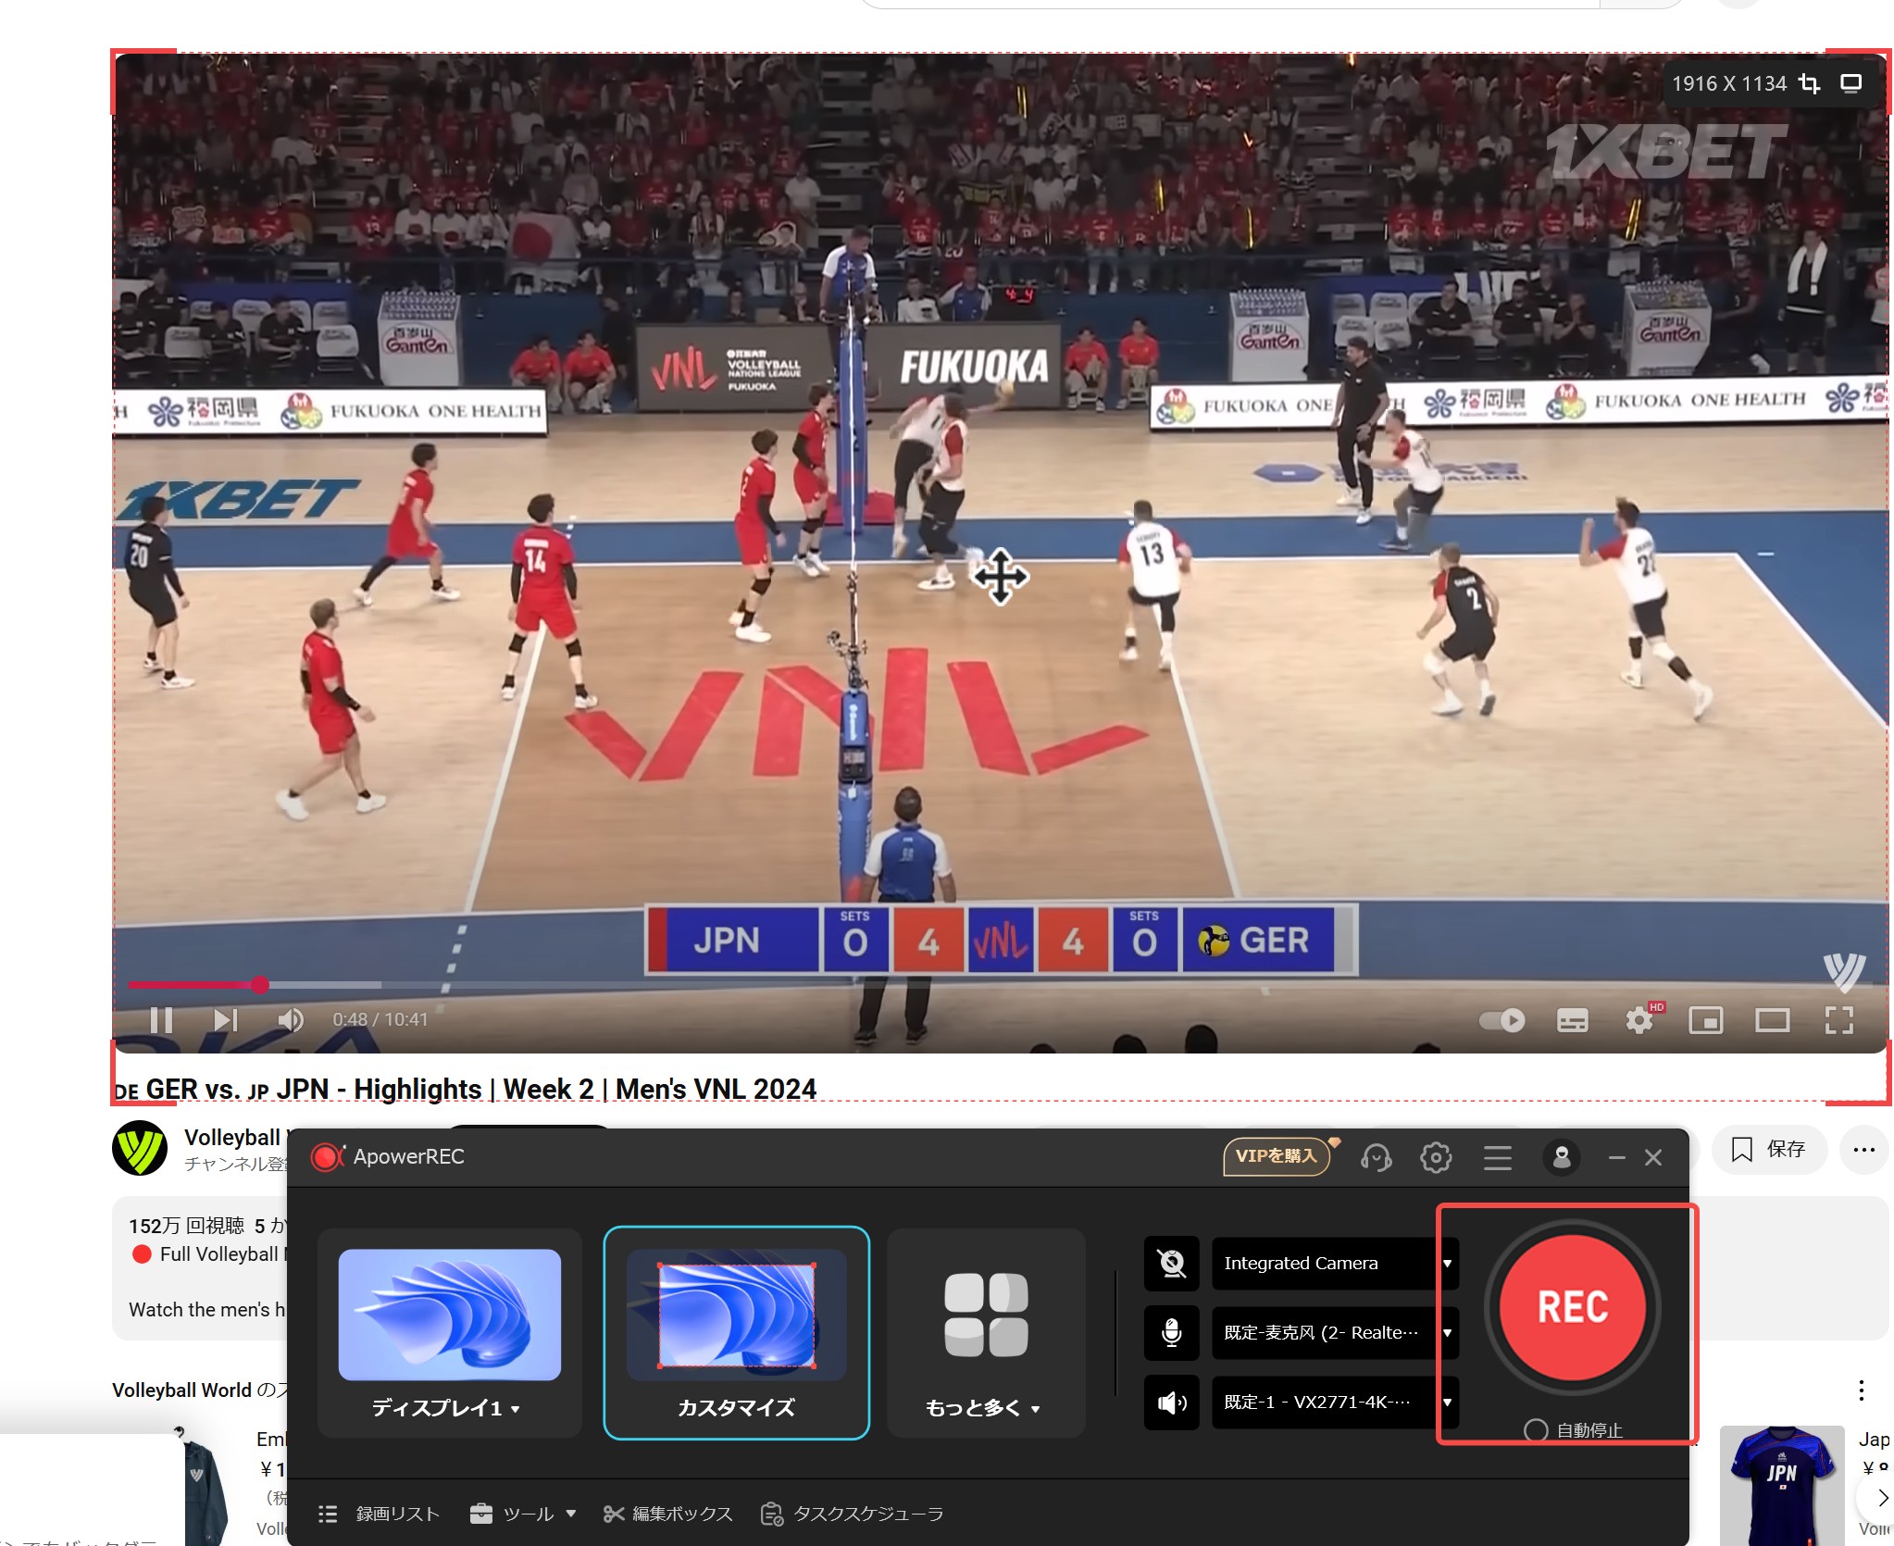Image resolution: width=1894 pixels, height=1546 pixels.
Task: Open the ツール tools dropdown
Action: coord(523,1514)
